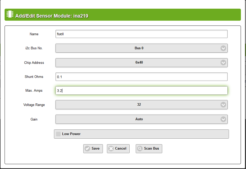Focus the Name input field
This screenshot has width=246, height=169.
tap(142, 34)
